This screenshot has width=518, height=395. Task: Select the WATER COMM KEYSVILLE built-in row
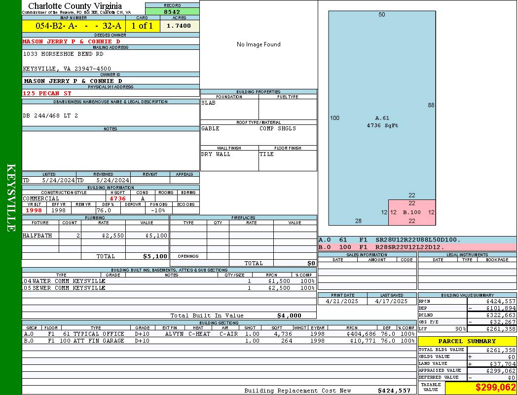[168, 281]
